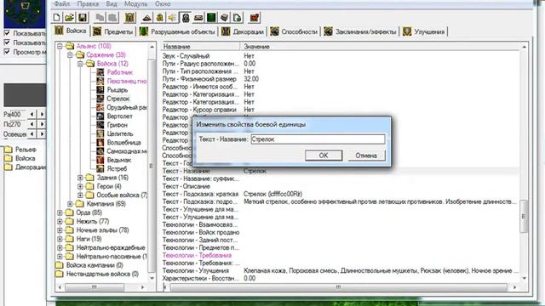Open the AI Editor green icon

[x=211, y=17]
